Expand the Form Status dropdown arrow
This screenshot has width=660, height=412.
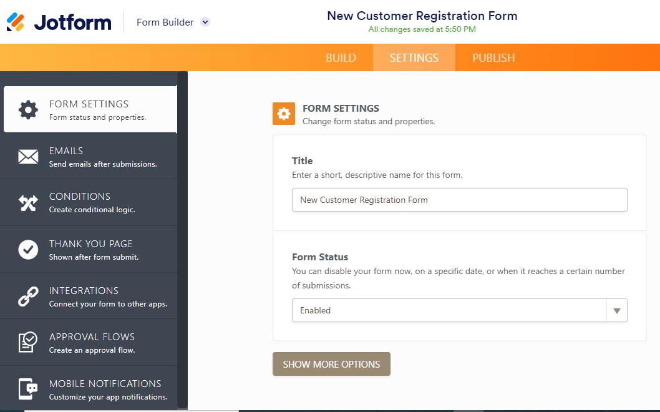tap(617, 310)
